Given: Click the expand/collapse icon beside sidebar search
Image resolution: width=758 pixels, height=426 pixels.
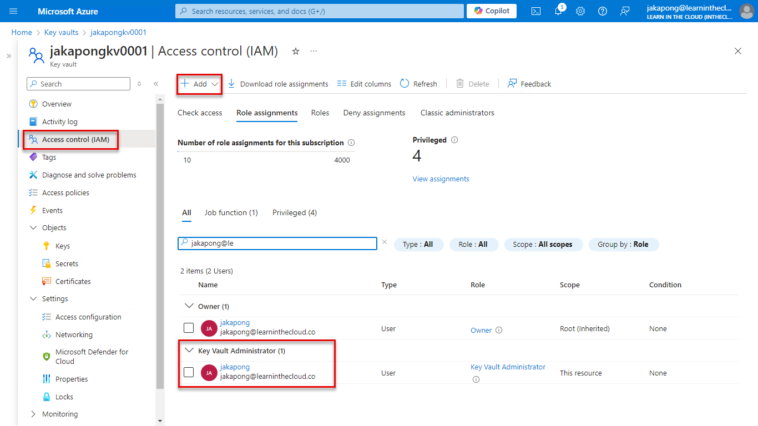Looking at the screenshot, I should click(139, 84).
